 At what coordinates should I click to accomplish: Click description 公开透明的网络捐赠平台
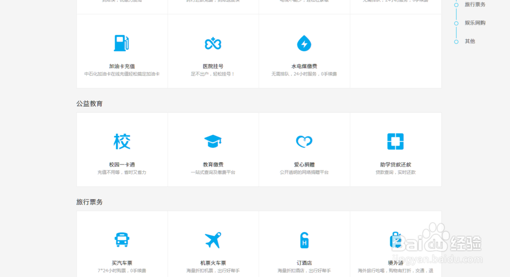coord(304,173)
